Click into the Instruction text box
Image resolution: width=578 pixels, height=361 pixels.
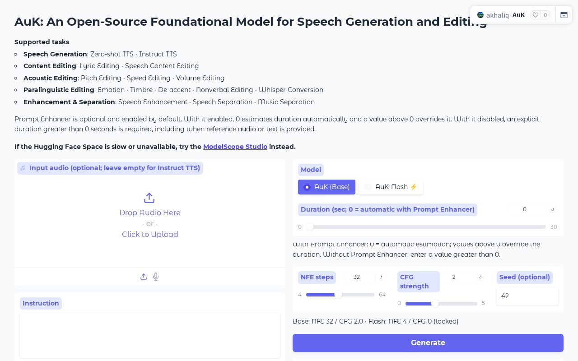coord(150,335)
